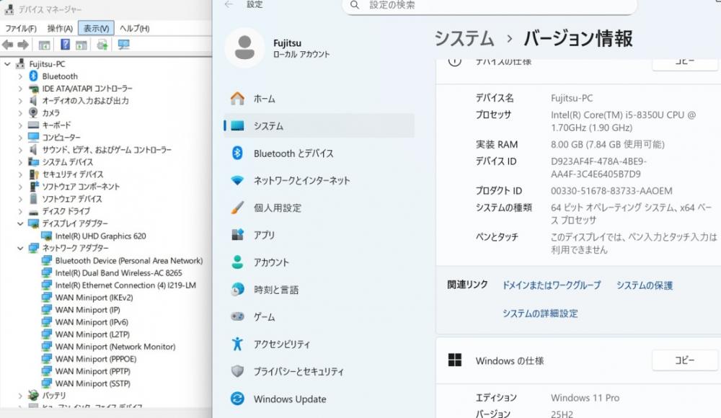This screenshot has height=418, width=721.
Task: Click the search magnifier icon in Settings
Action: [x=355, y=5]
